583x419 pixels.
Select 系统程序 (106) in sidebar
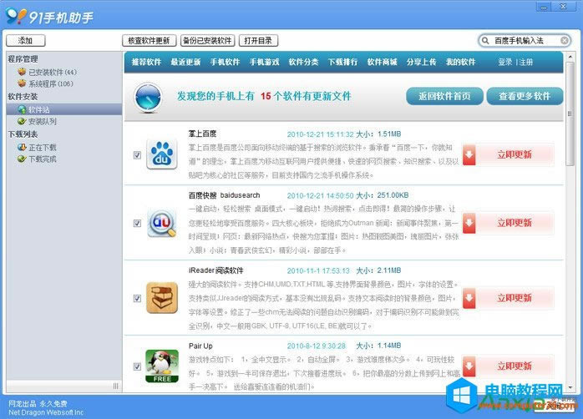click(x=50, y=83)
